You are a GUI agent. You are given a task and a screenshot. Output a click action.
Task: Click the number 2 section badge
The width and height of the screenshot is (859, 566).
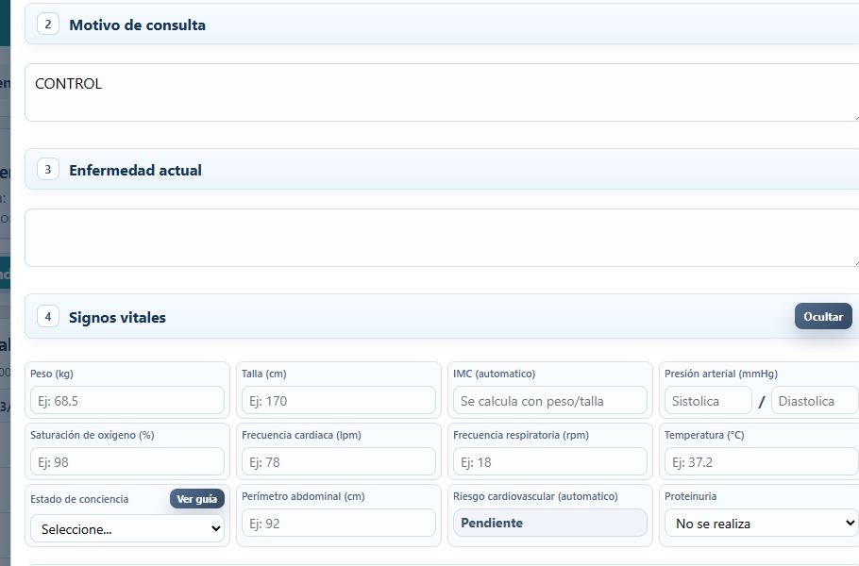click(x=48, y=25)
